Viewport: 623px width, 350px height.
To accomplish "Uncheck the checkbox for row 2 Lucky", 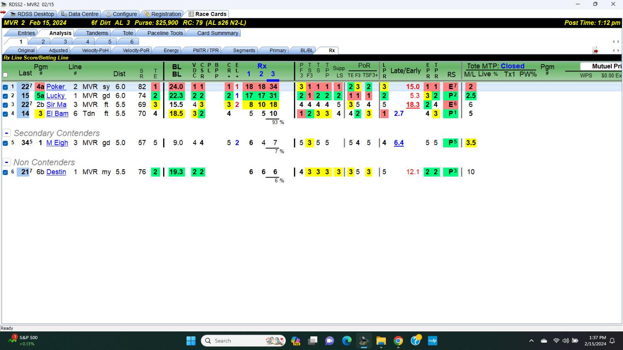I will point(5,96).
